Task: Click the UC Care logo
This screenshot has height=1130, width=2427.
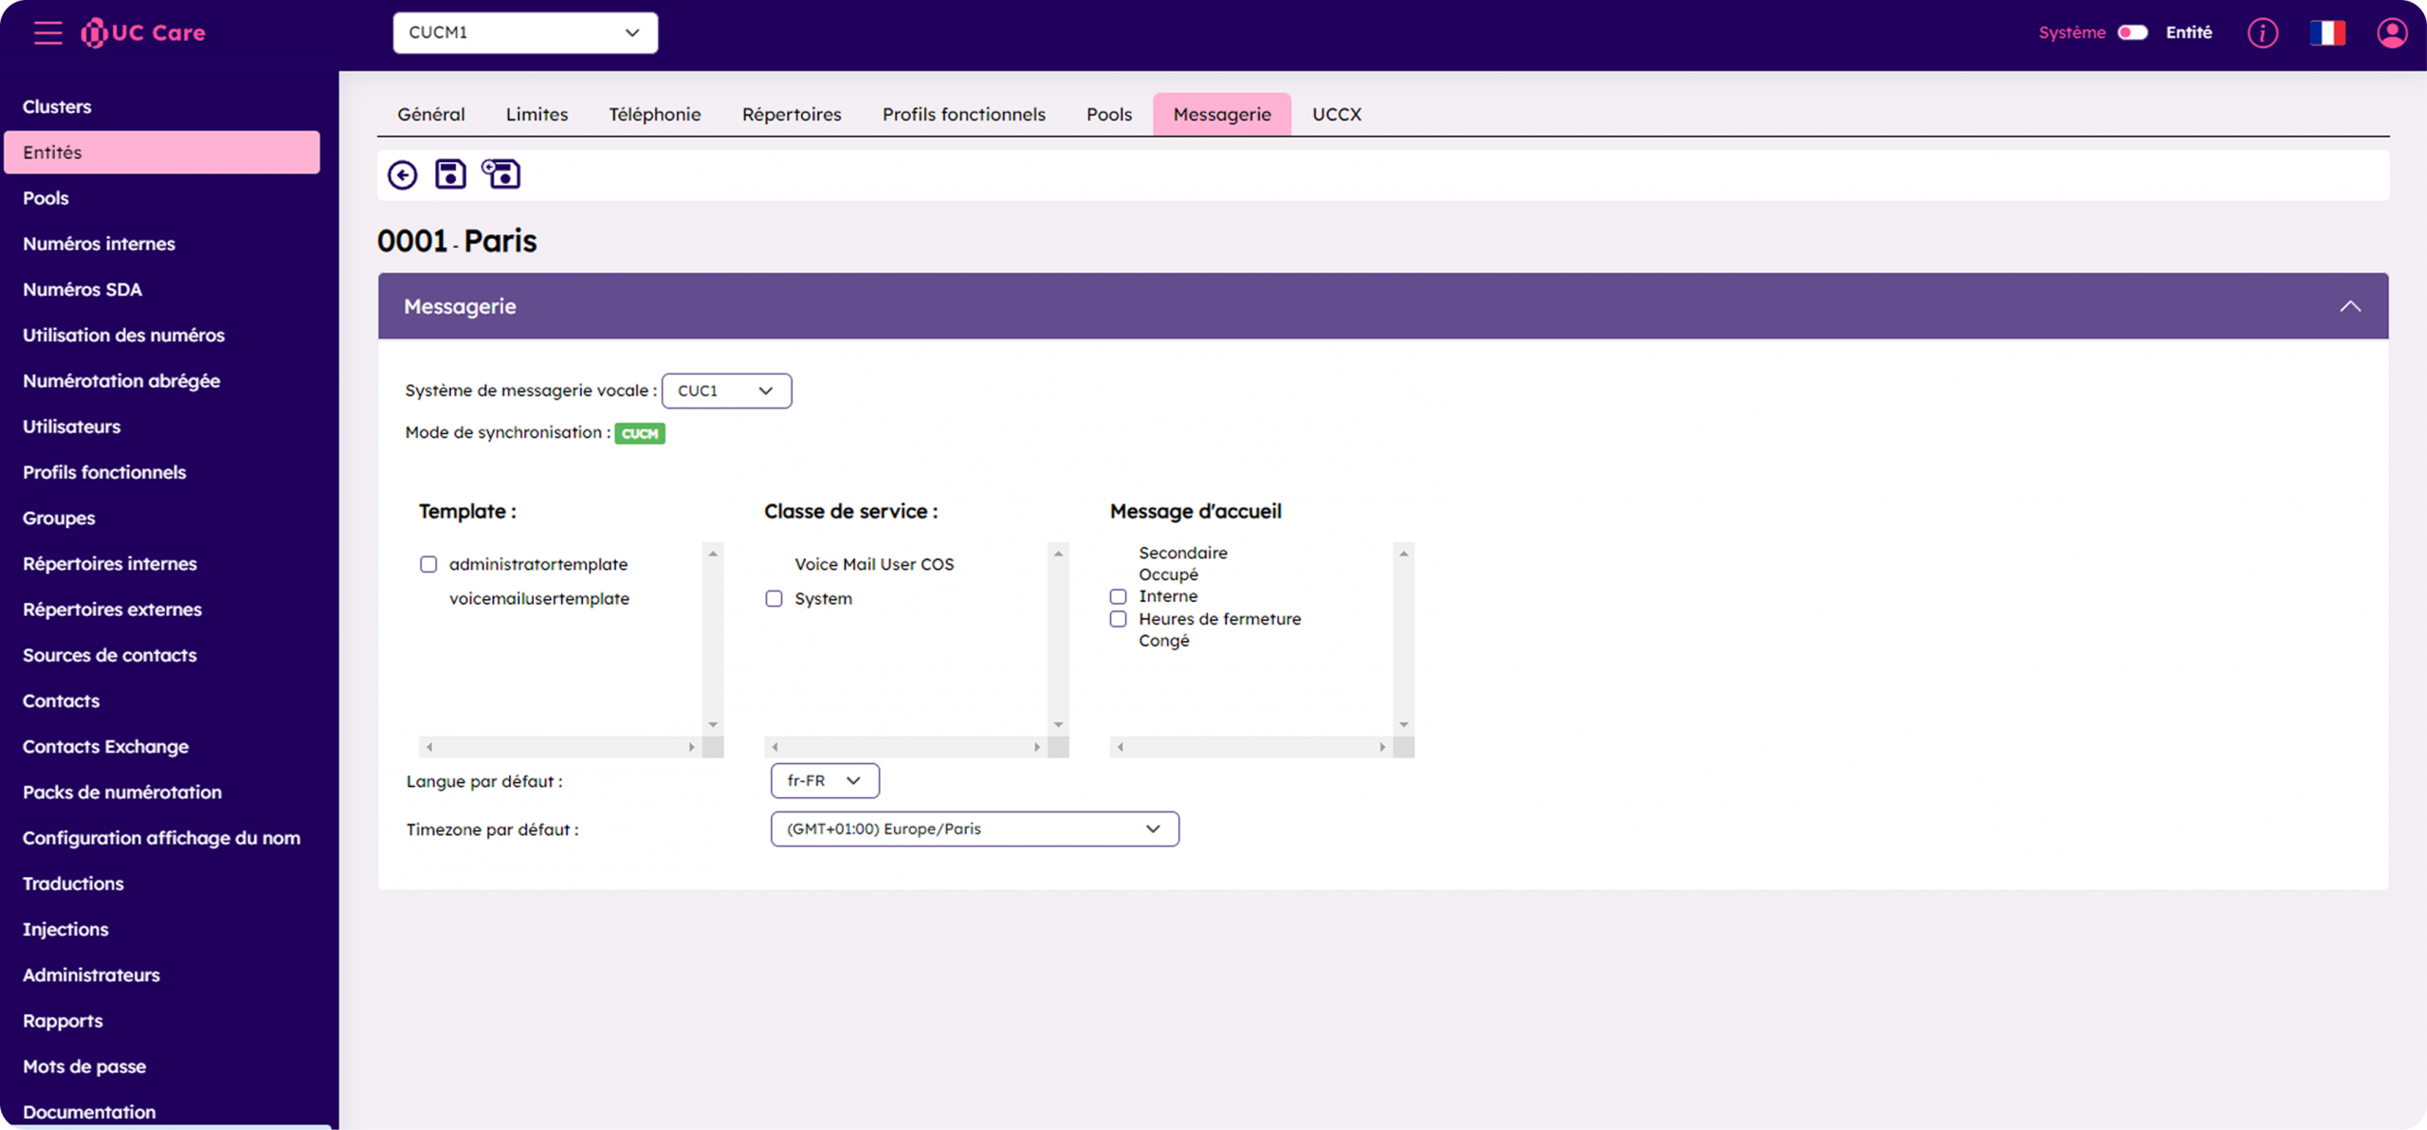Action: point(144,32)
